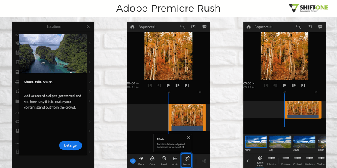
Task: Close the Locations panel
Action: click(x=88, y=26)
